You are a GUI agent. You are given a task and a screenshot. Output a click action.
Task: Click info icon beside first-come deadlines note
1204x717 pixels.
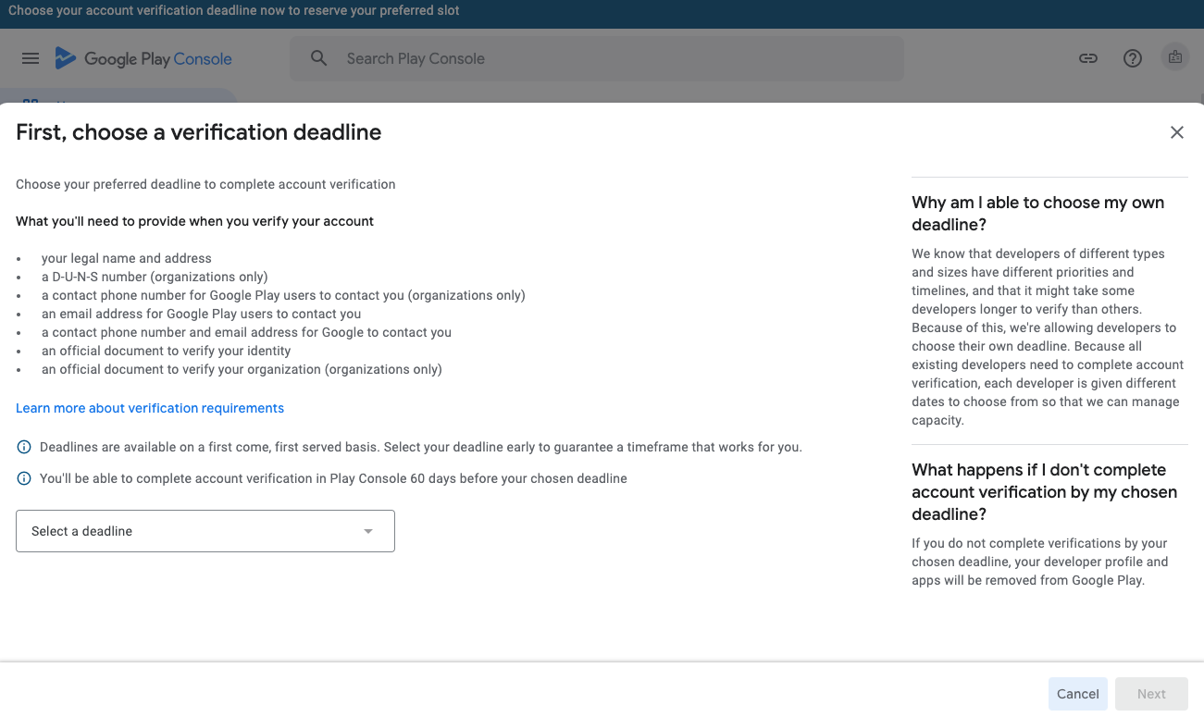pyautogui.click(x=25, y=448)
